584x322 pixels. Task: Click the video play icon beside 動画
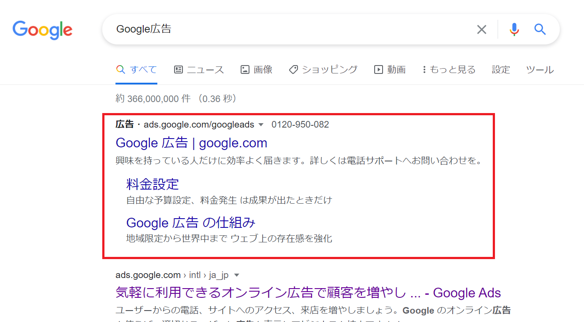[379, 70]
